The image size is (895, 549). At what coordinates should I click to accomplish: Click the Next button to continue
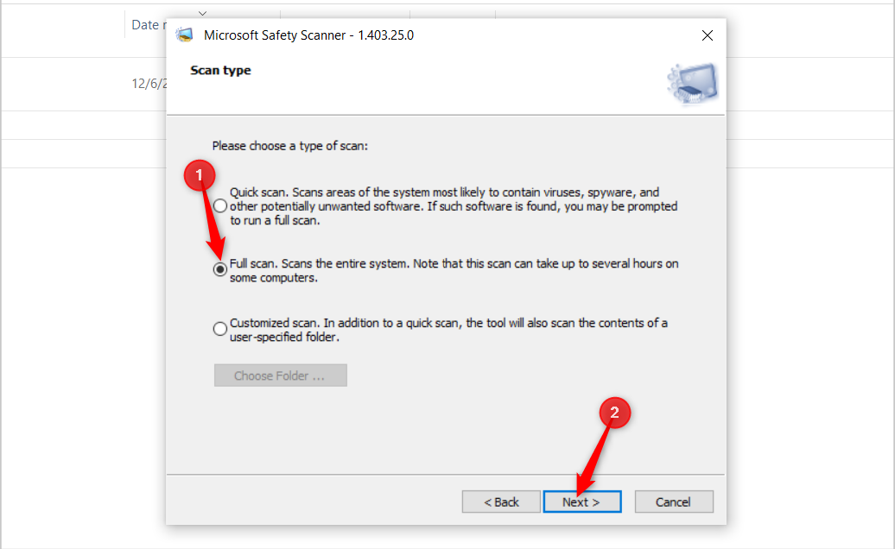coord(581,502)
